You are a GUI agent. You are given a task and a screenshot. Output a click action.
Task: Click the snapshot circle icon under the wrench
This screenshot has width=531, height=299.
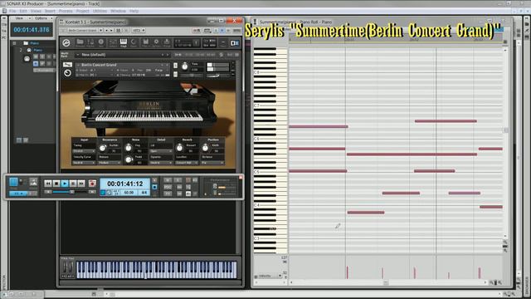(67, 73)
